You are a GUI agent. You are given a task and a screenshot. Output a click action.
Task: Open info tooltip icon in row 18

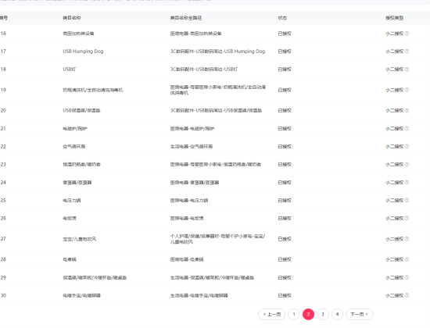pyautogui.click(x=407, y=70)
